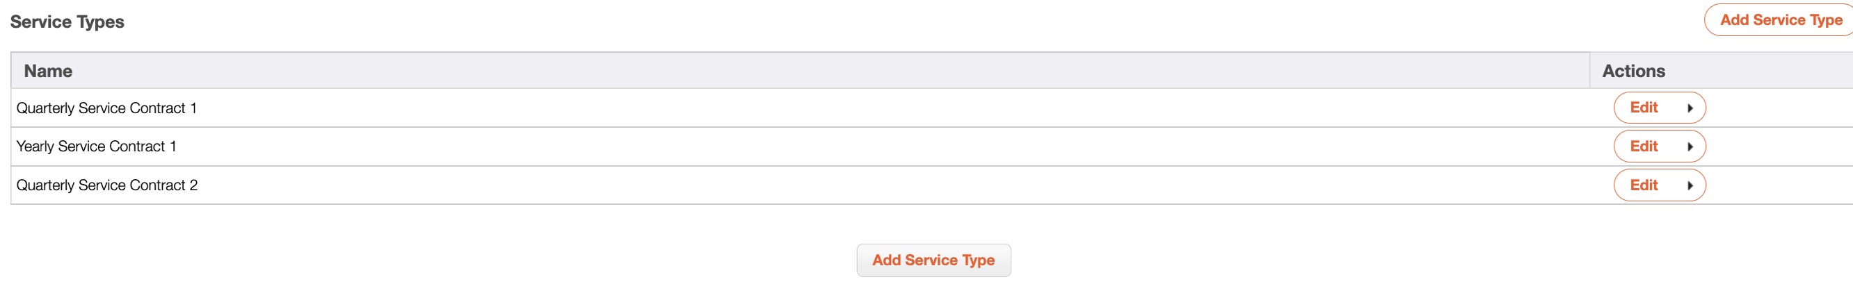Click the Quarterly Service Contract 1 name text
Viewport: 1853px width, 293px height.
(106, 108)
